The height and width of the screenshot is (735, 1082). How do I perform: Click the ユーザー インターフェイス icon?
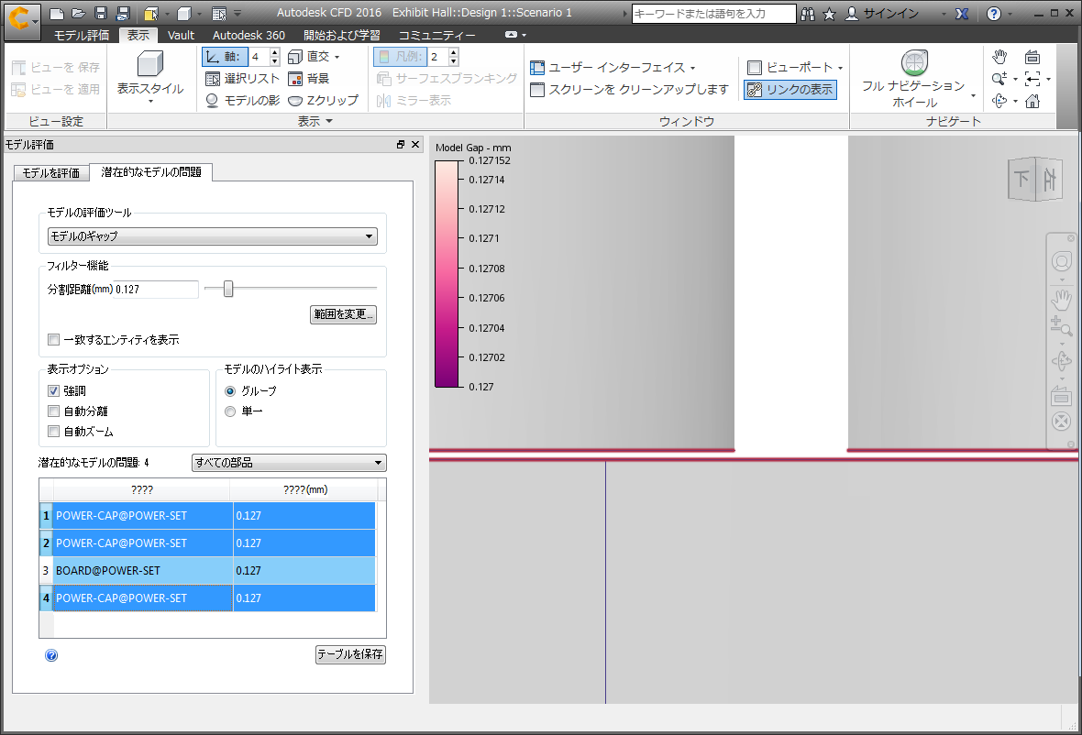tap(537, 68)
